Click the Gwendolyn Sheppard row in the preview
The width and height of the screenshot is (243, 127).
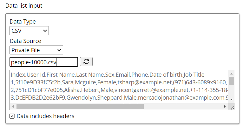119,98
